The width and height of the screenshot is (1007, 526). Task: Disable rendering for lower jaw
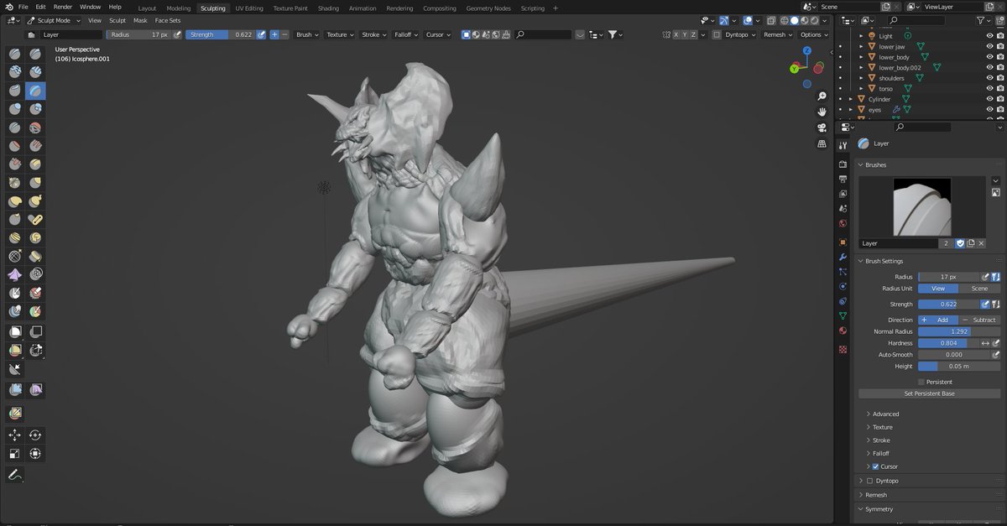tap(1000, 47)
